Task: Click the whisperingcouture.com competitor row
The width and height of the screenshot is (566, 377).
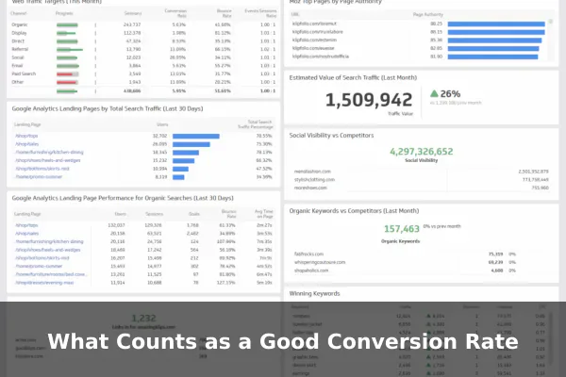Action: 405,262
